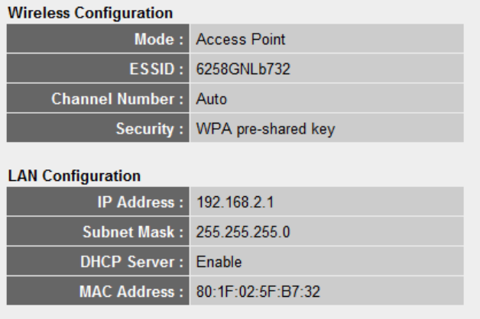Click the empty area right of Enable

tap(352, 261)
